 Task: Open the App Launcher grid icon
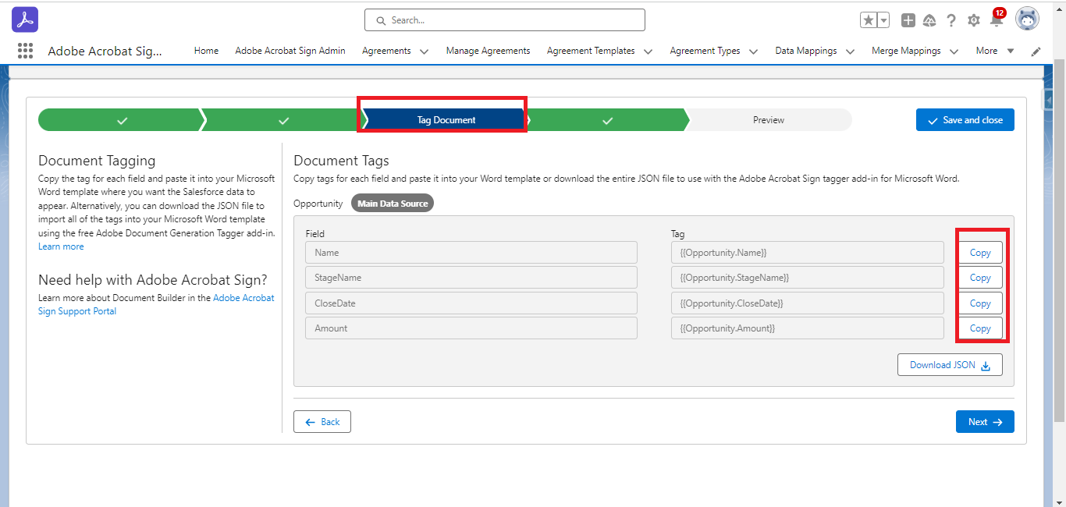25,51
